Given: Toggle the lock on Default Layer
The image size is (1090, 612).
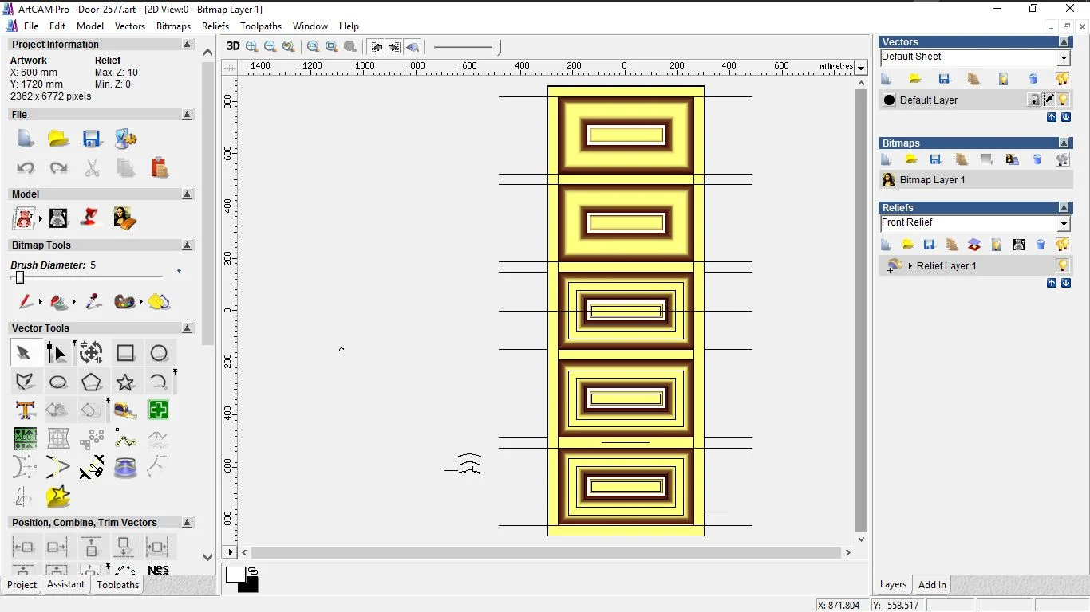Looking at the screenshot, I should tap(1034, 100).
